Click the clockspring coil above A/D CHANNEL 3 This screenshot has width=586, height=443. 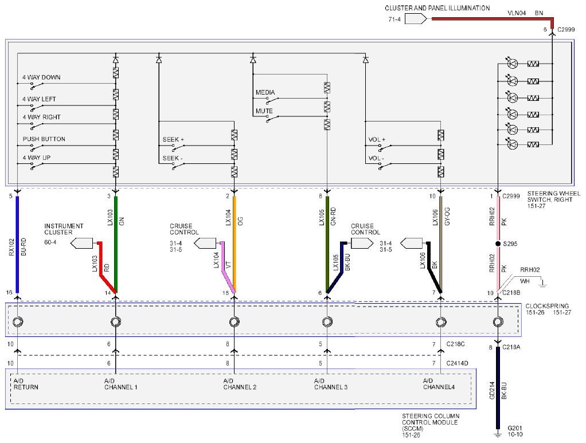point(327,322)
